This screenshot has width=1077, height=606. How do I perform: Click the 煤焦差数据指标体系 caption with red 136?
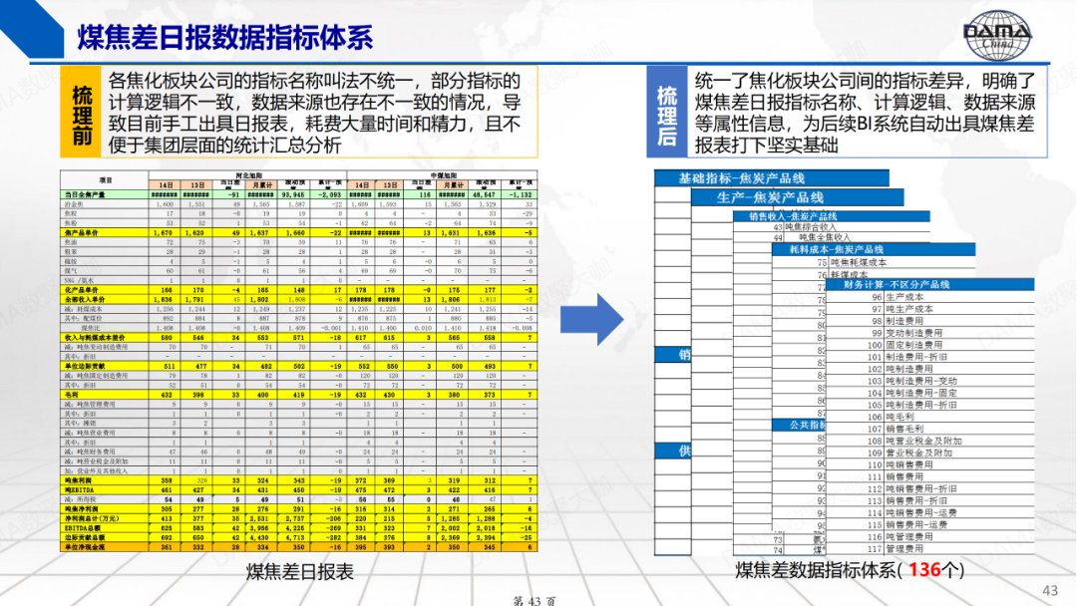click(850, 570)
